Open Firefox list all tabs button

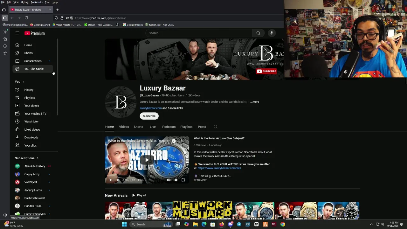pos(4,10)
